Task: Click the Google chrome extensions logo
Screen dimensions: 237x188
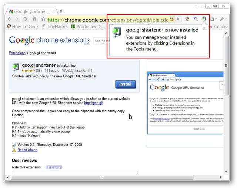Action: coord(49,40)
